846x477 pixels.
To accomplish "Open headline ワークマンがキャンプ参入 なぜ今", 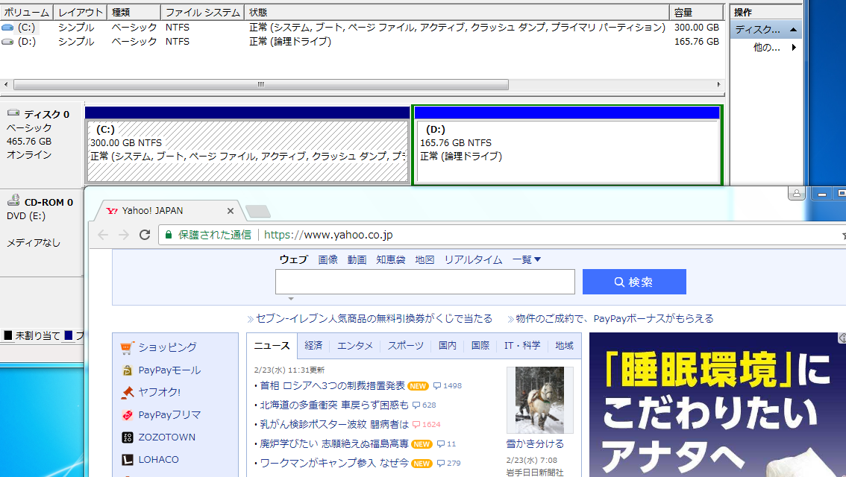I will (334, 464).
